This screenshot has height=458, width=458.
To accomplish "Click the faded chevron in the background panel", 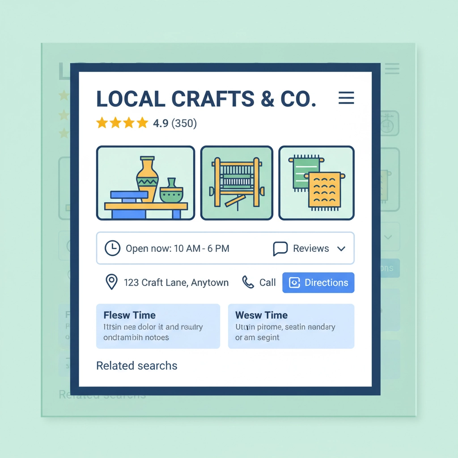I will point(388,237).
